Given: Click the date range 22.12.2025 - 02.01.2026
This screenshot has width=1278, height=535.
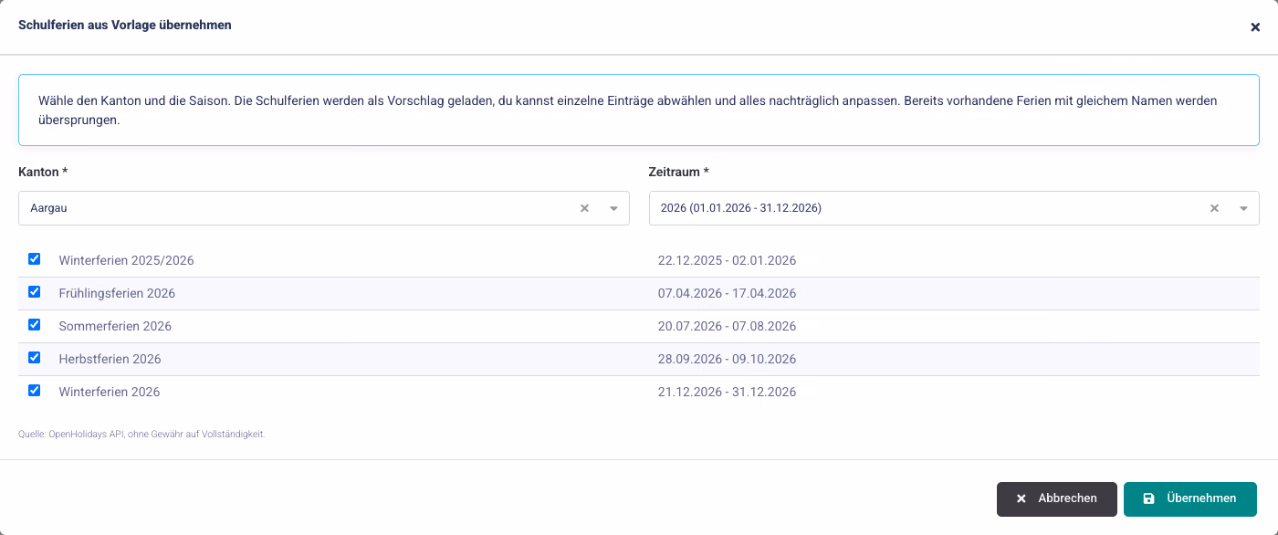Looking at the screenshot, I should tap(727, 261).
